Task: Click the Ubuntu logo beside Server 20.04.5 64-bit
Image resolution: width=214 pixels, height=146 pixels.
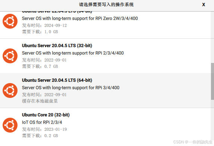Action: tap(10, 91)
